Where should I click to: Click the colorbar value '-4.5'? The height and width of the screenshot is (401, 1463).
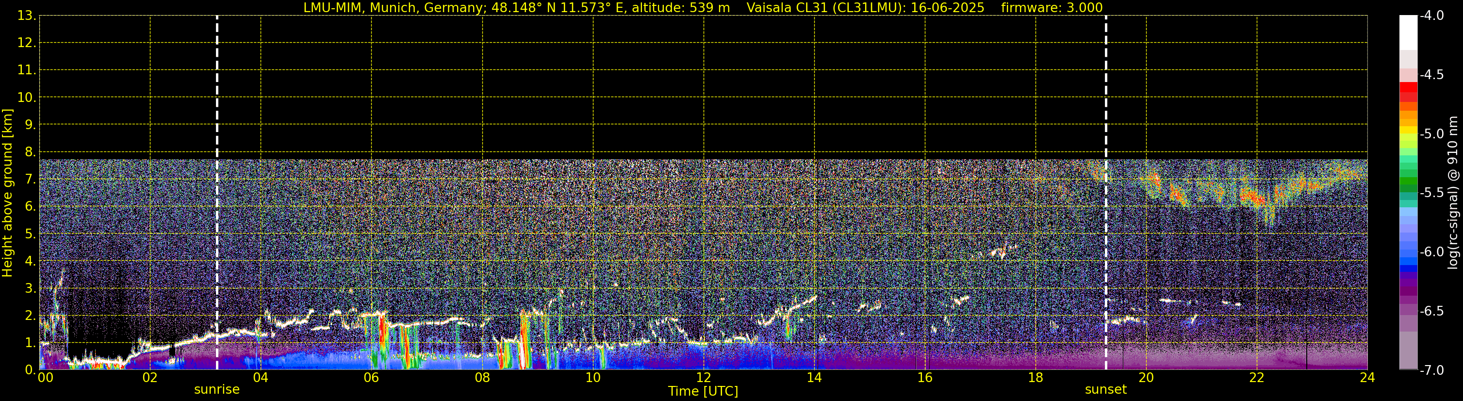[x=1431, y=75]
